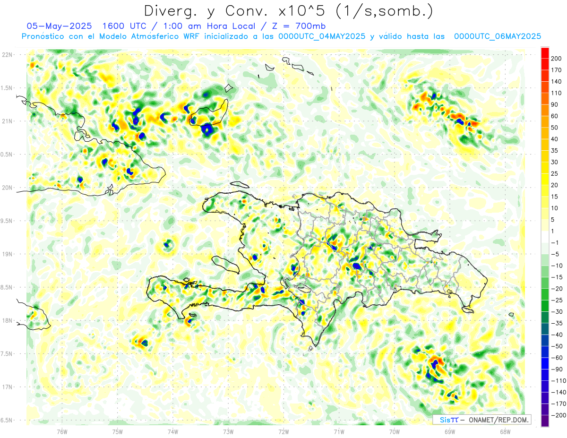The width and height of the screenshot is (567, 438).
Task: Click the "6.5N" latitude label
Action: point(7,420)
